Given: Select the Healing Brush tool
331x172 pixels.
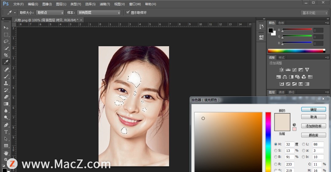Looking at the screenshot, I should pos(6,69).
